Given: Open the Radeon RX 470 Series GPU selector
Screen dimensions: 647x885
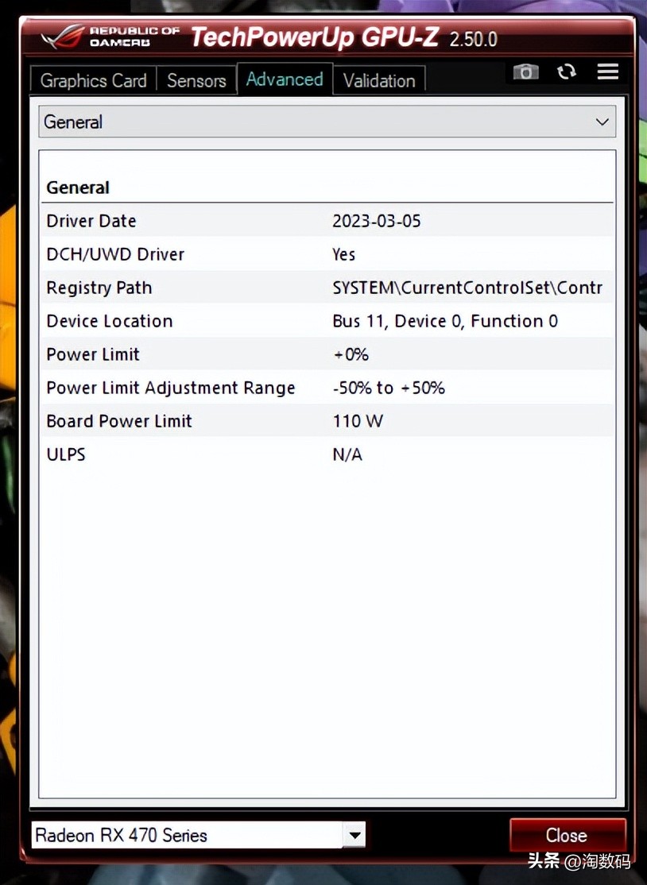Looking at the screenshot, I should coord(198,835).
